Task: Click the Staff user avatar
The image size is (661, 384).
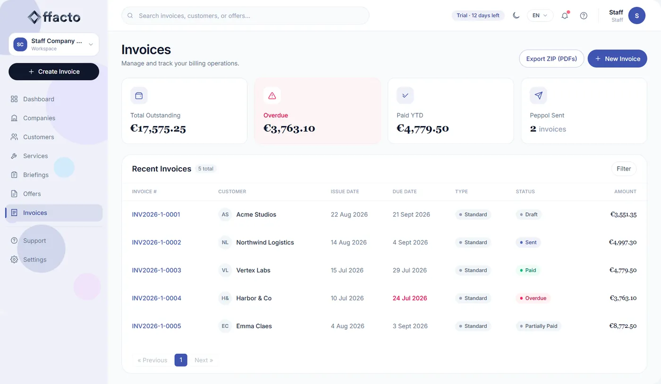Action: tap(636, 16)
